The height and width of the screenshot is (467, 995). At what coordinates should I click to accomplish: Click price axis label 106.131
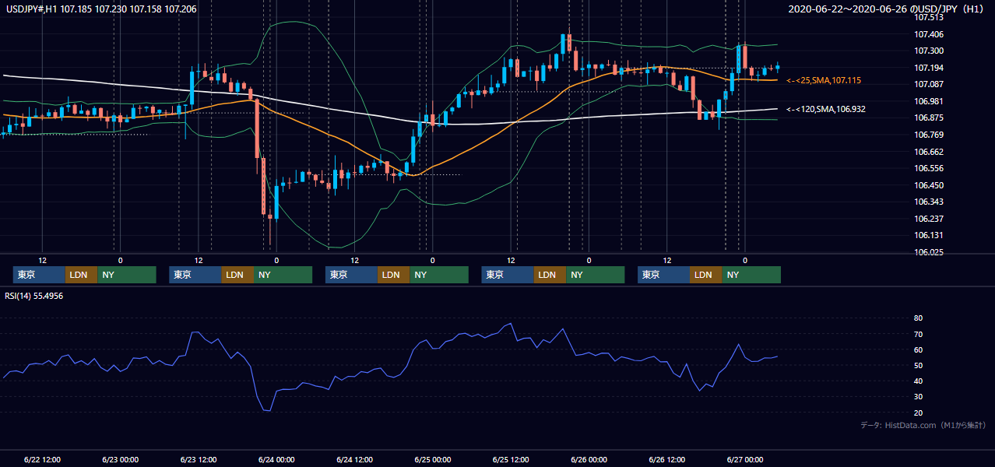[930, 235]
